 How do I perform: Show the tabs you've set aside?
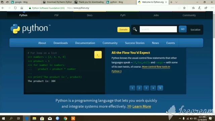[x=2, y=2]
